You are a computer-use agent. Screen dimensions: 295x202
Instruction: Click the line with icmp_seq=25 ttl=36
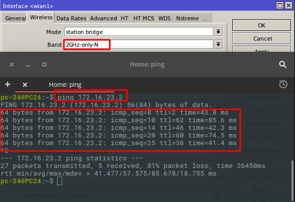[x=119, y=143]
